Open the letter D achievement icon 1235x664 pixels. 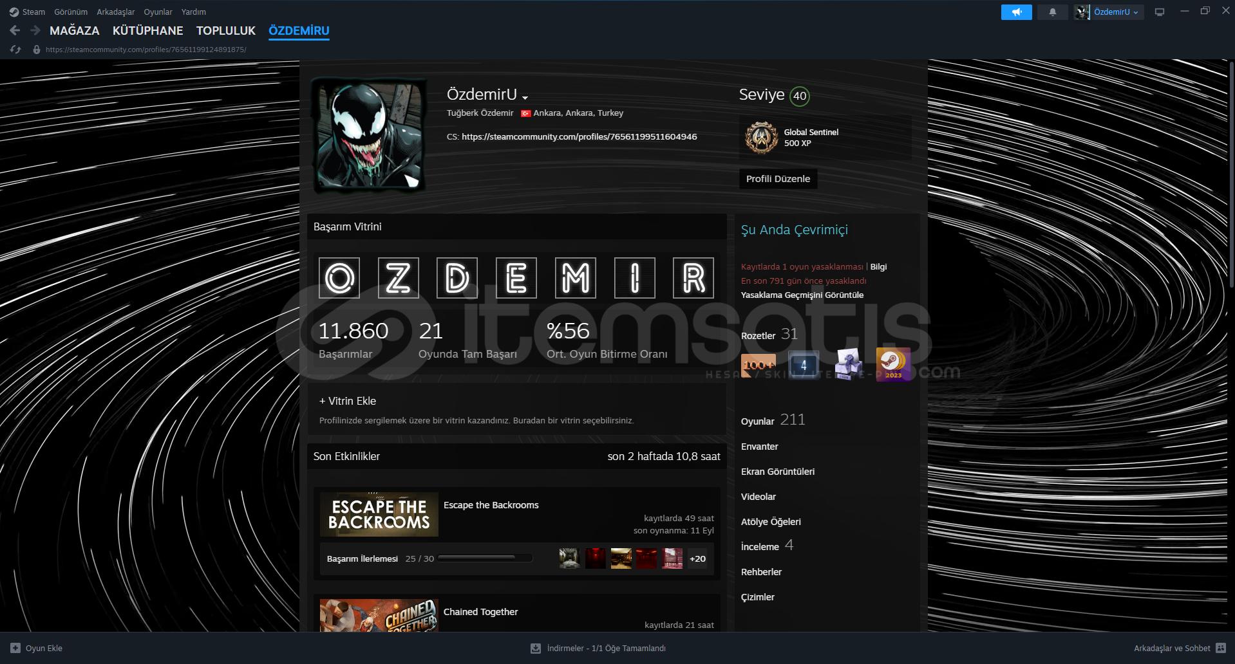(457, 278)
